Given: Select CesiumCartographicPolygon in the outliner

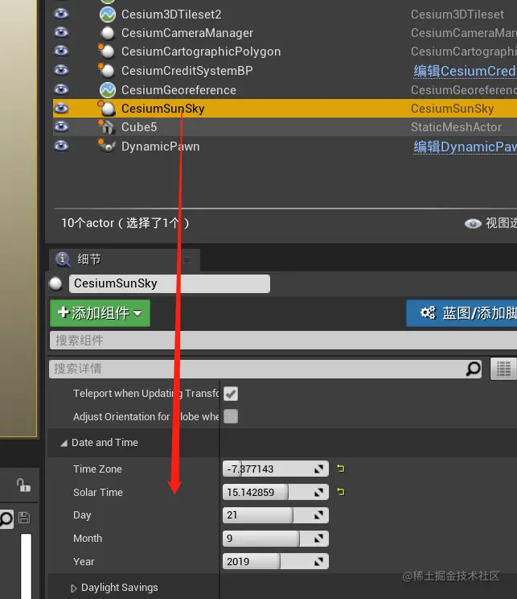Looking at the screenshot, I should click(x=201, y=52).
